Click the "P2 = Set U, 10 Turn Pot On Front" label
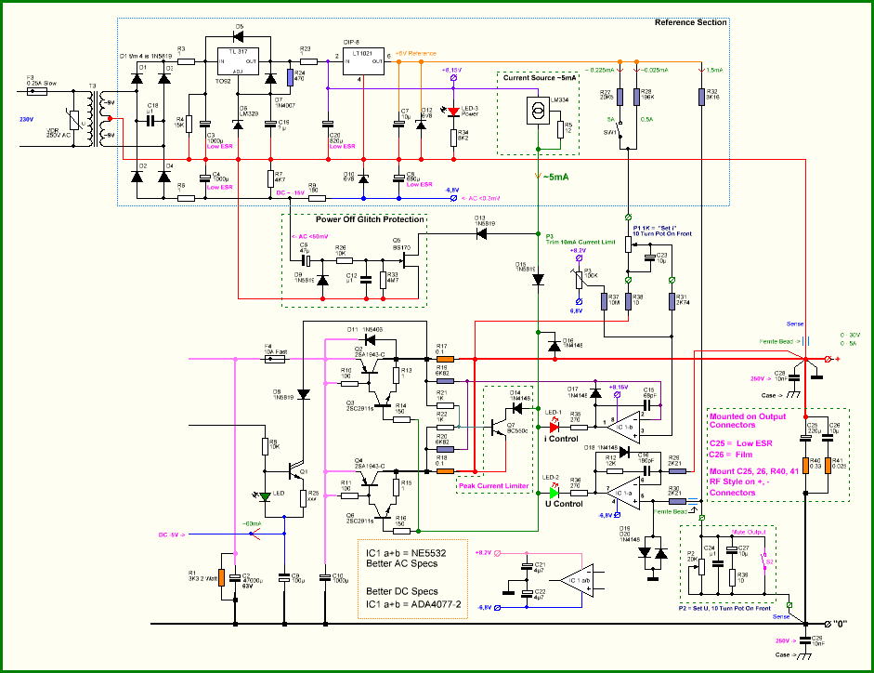The height and width of the screenshot is (673, 874). [x=724, y=608]
